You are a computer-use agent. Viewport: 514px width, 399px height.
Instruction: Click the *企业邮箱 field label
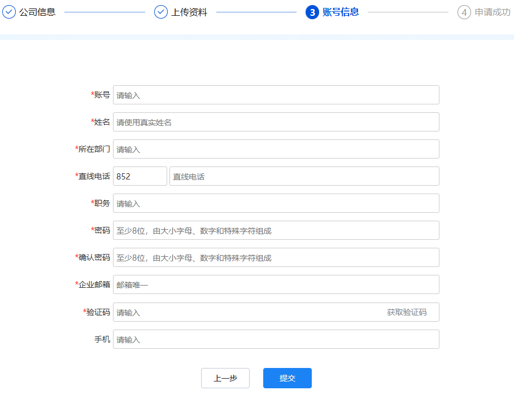93,284
